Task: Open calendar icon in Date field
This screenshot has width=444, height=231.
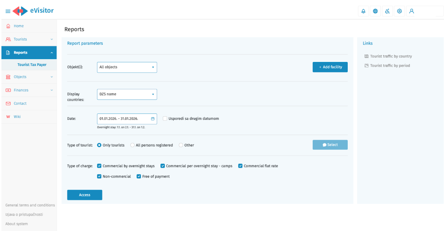Action: pyautogui.click(x=153, y=119)
